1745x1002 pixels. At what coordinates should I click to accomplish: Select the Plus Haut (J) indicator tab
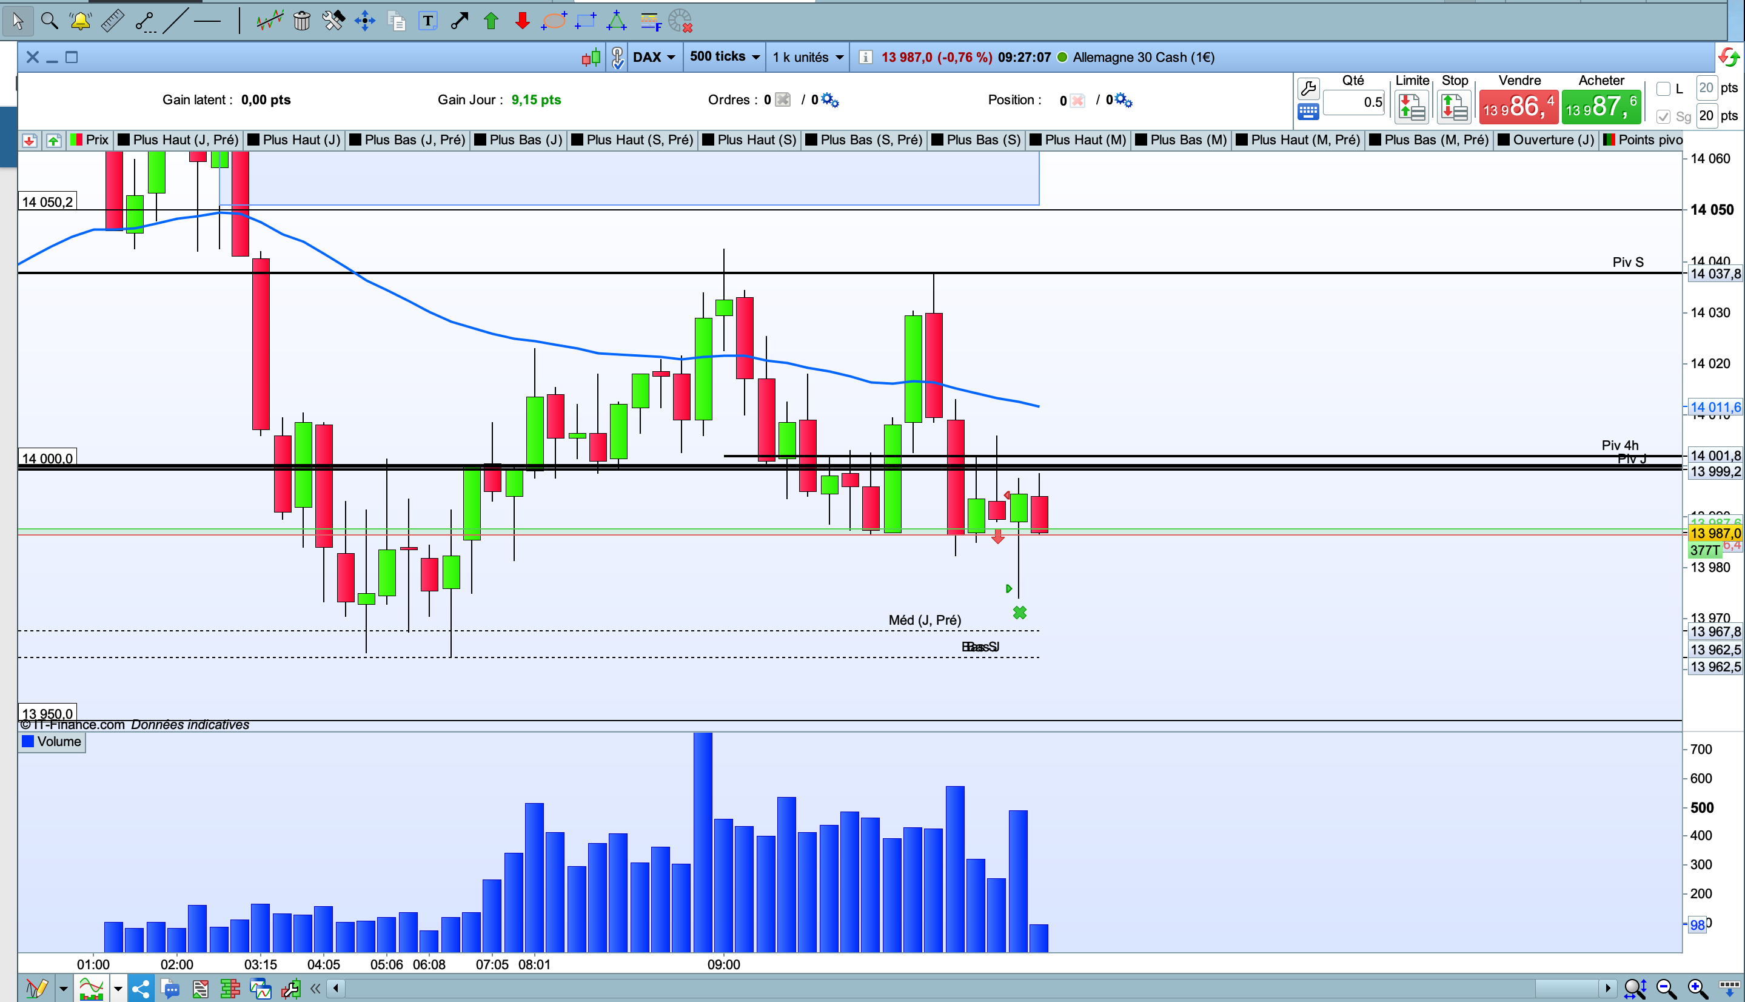tap(295, 140)
